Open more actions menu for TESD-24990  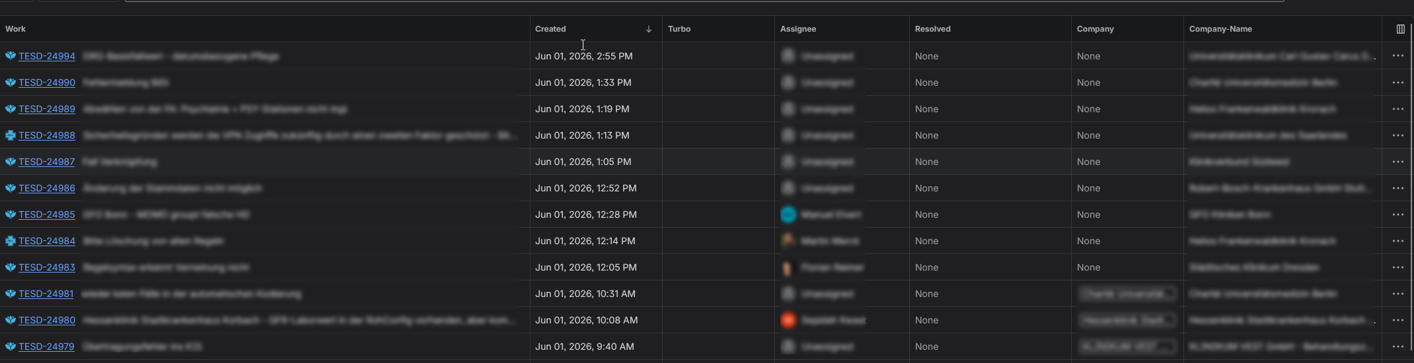[x=1397, y=82]
